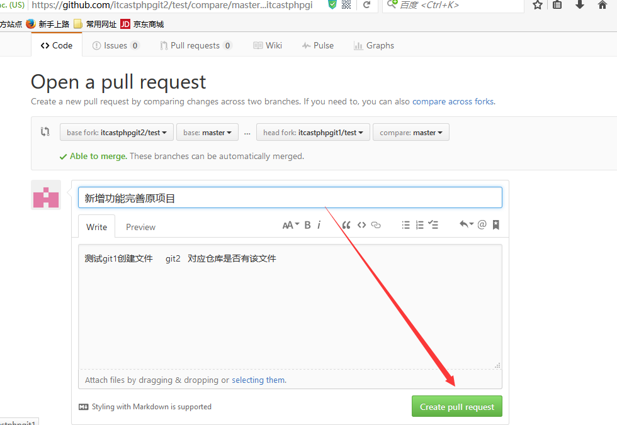Viewport: 617px width, 425px height.
Task: Click the @ mention icon
Action: tap(482, 224)
